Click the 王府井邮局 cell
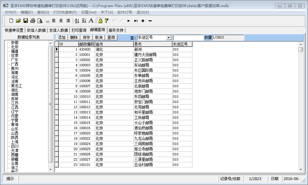The width and height of the screenshot is (308, 185). [153, 81]
